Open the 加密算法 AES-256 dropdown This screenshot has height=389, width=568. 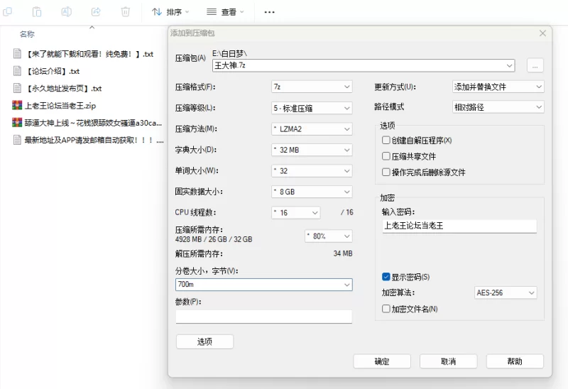[x=506, y=292]
